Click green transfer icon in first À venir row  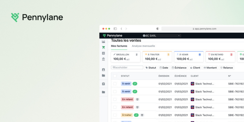135,84
